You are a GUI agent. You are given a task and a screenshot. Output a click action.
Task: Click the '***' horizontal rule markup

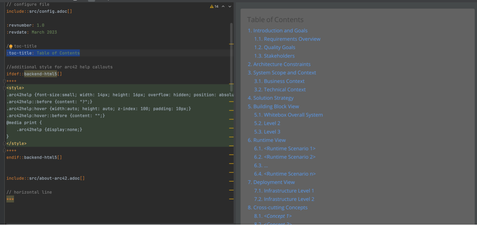[10, 199]
